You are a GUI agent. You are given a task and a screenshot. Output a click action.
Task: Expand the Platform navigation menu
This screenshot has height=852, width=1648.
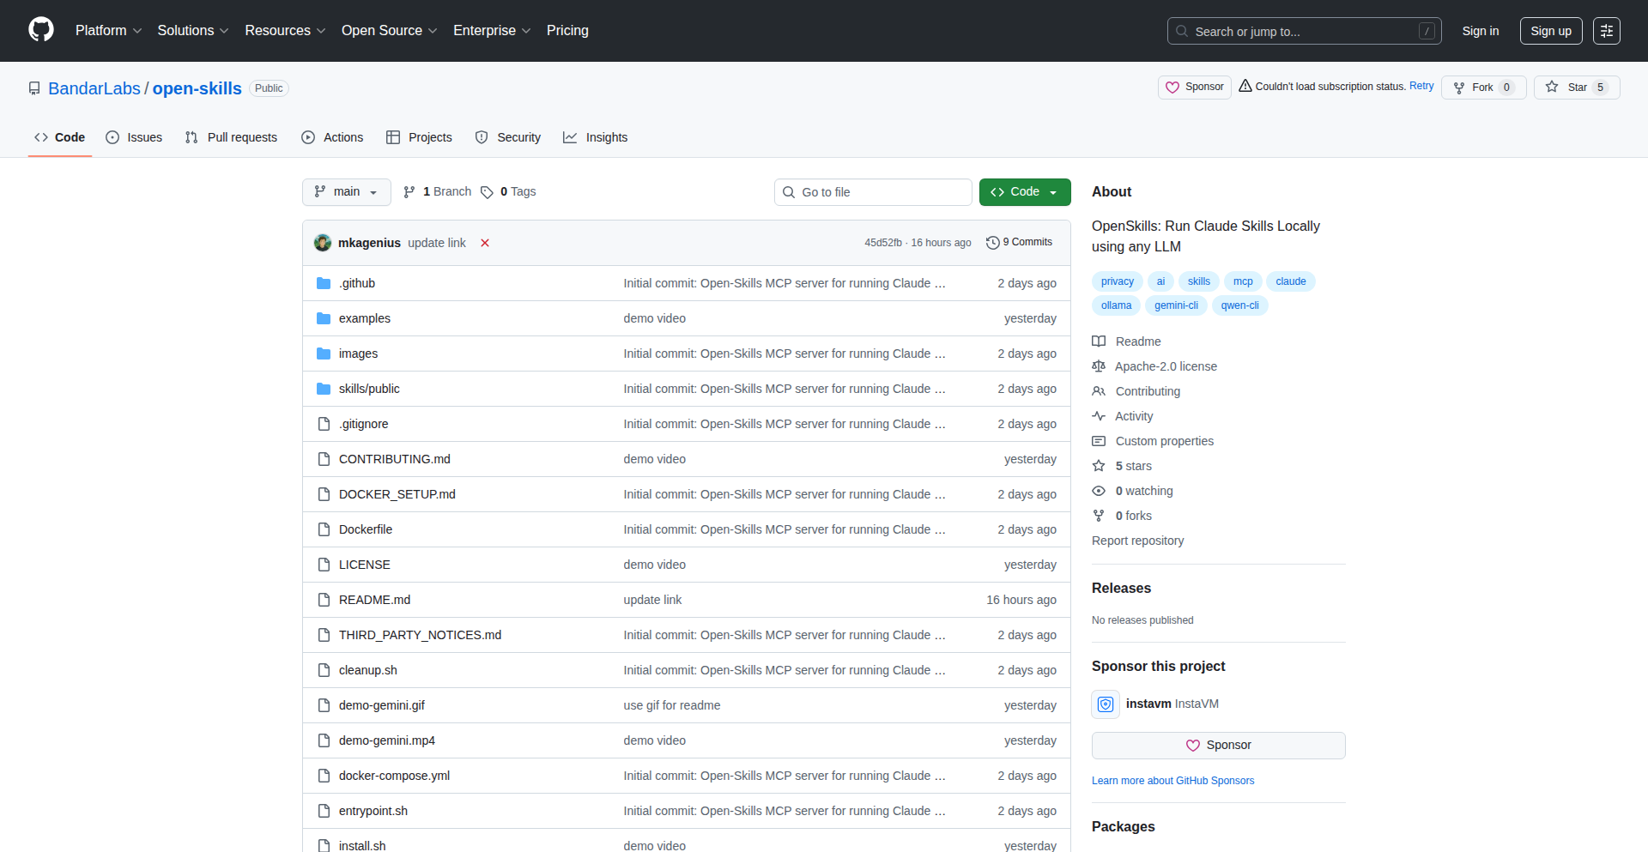[108, 31]
